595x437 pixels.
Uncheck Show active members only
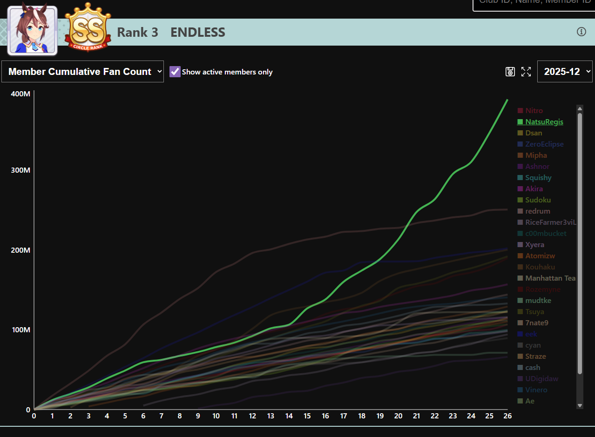175,72
